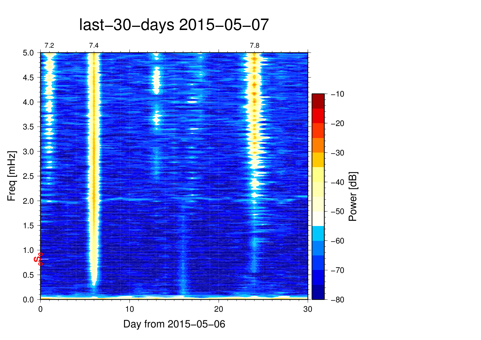Select the 20 tick label on day axis

pyautogui.click(x=219, y=309)
